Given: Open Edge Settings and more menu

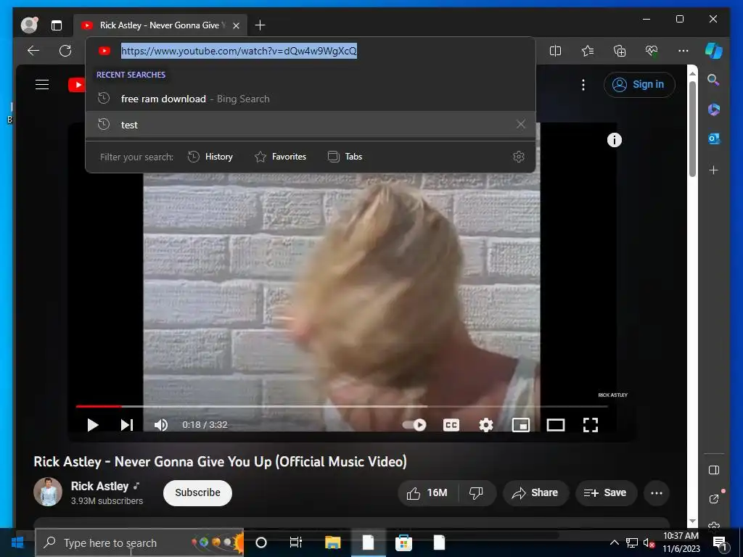Looking at the screenshot, I should click(x=684, y=51).
